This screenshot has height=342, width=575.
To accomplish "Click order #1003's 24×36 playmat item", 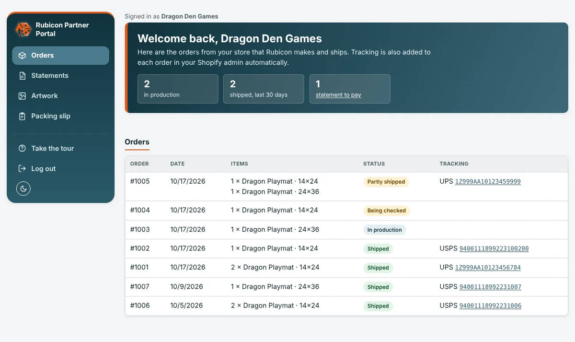I will click(275, 229).
